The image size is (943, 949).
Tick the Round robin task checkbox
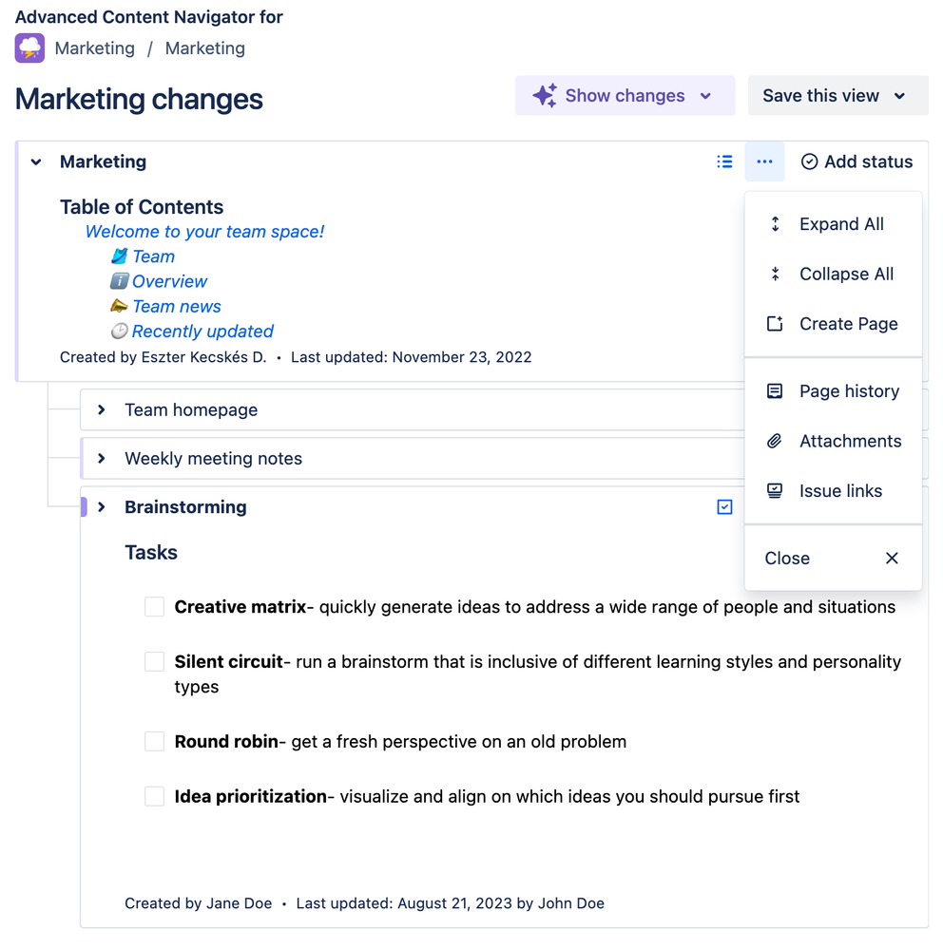154,742
